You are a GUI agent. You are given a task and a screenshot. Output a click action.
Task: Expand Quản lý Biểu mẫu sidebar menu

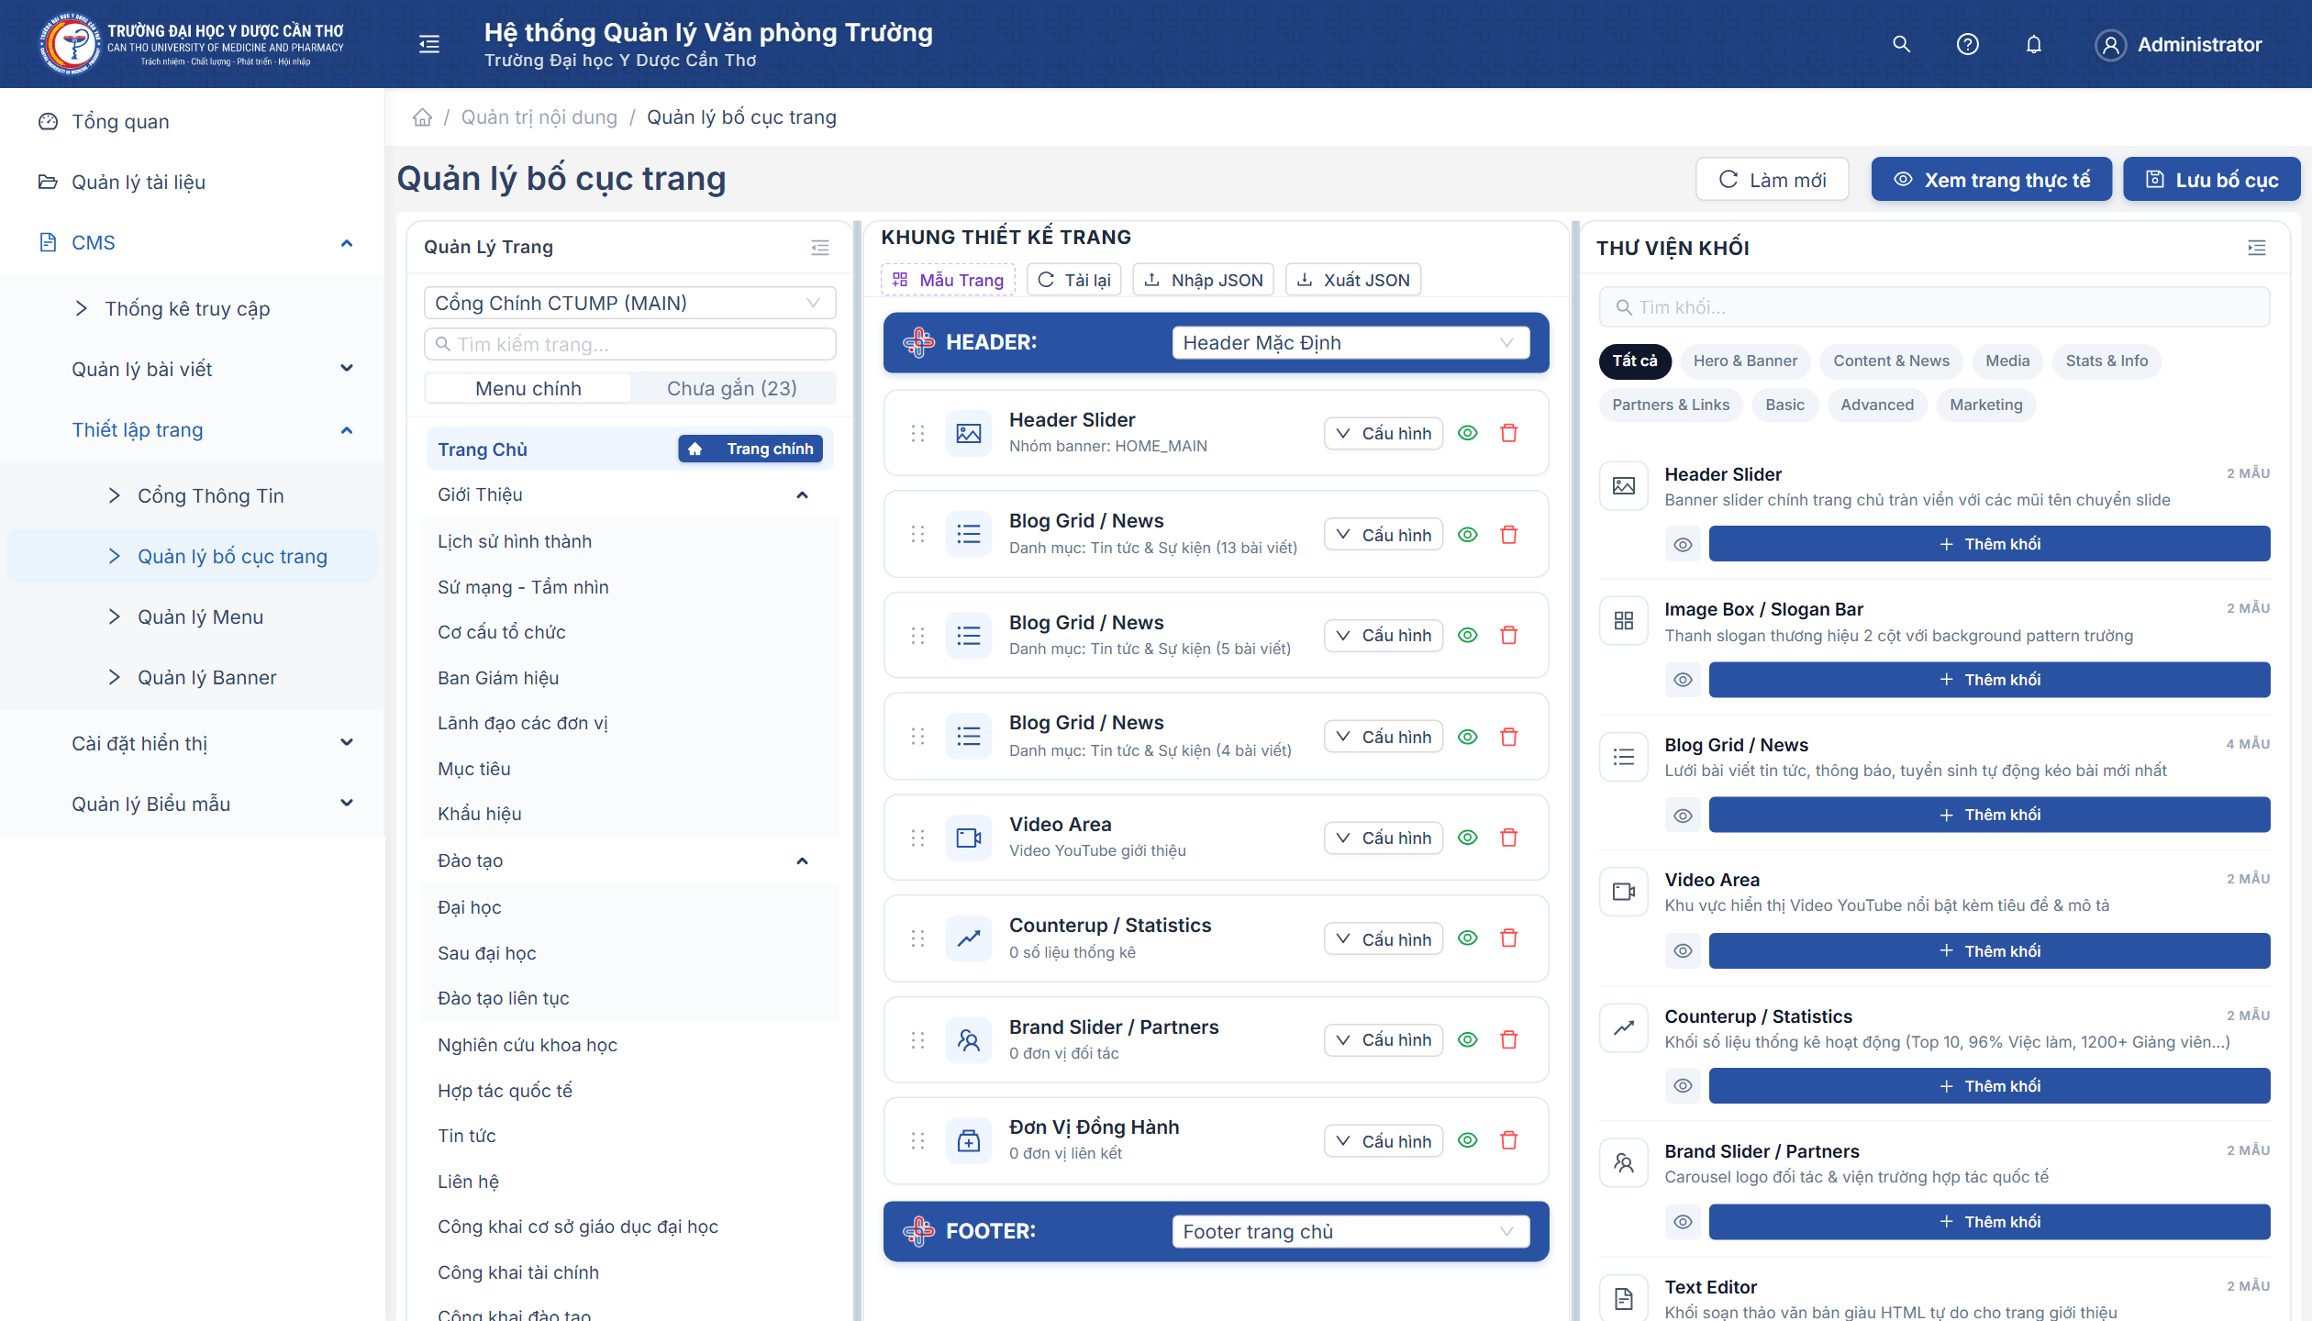347,804
